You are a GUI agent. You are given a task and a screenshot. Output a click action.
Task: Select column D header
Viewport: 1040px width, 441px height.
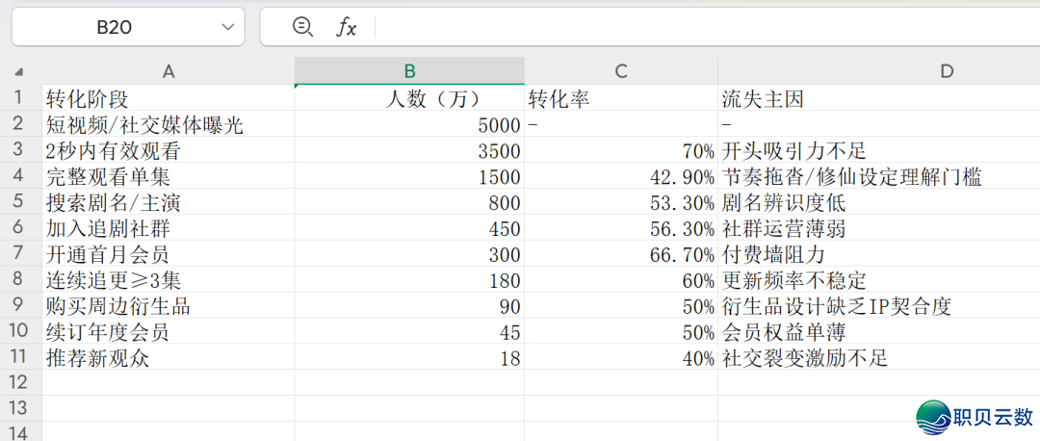click(x=947, y=70)
